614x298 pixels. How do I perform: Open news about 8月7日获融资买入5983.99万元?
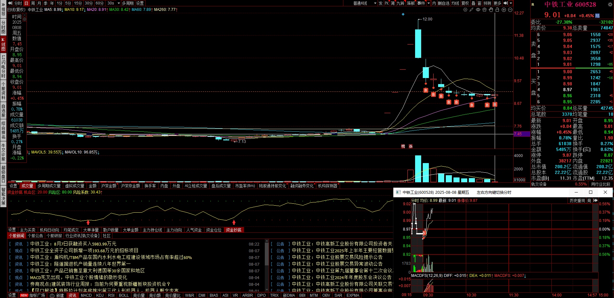click(x=73, y=244)
